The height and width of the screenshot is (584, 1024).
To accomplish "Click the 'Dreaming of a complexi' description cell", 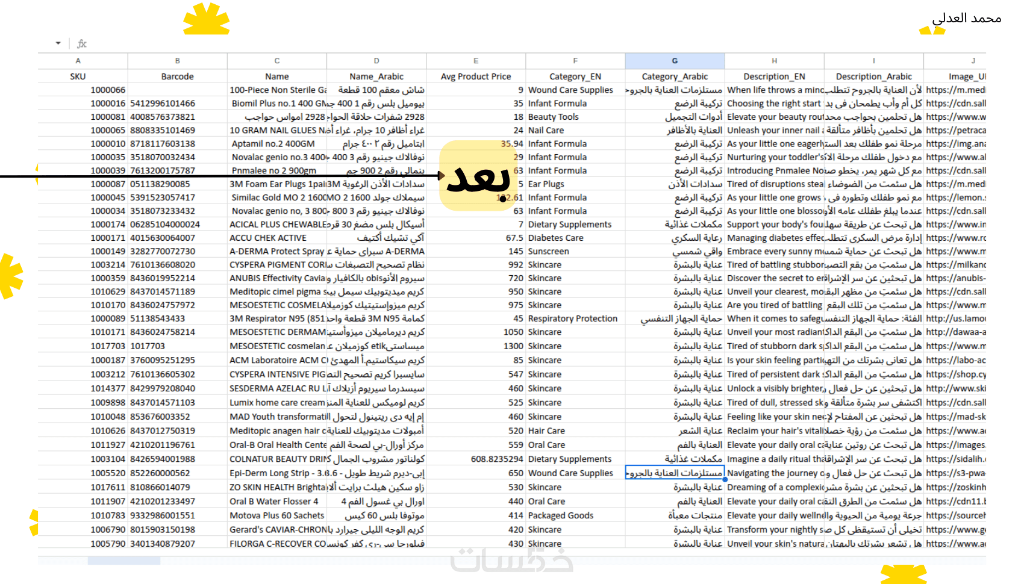I will point(775,487).
